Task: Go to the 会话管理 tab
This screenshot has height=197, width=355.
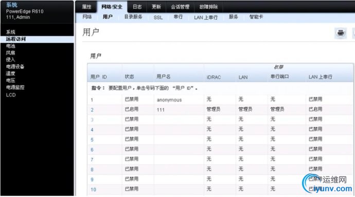Action: click(180, 7)
